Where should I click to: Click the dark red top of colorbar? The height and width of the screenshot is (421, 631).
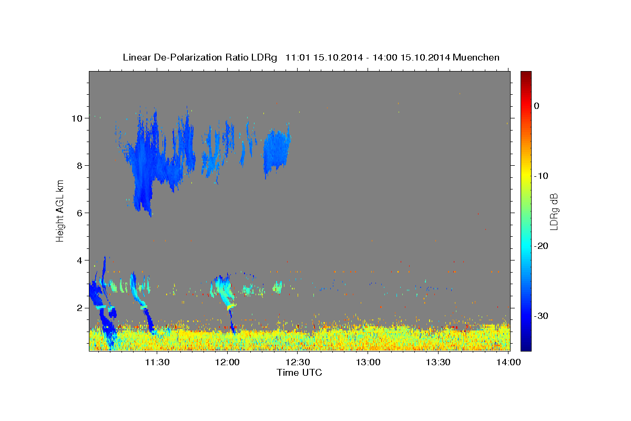pos(526,75)
